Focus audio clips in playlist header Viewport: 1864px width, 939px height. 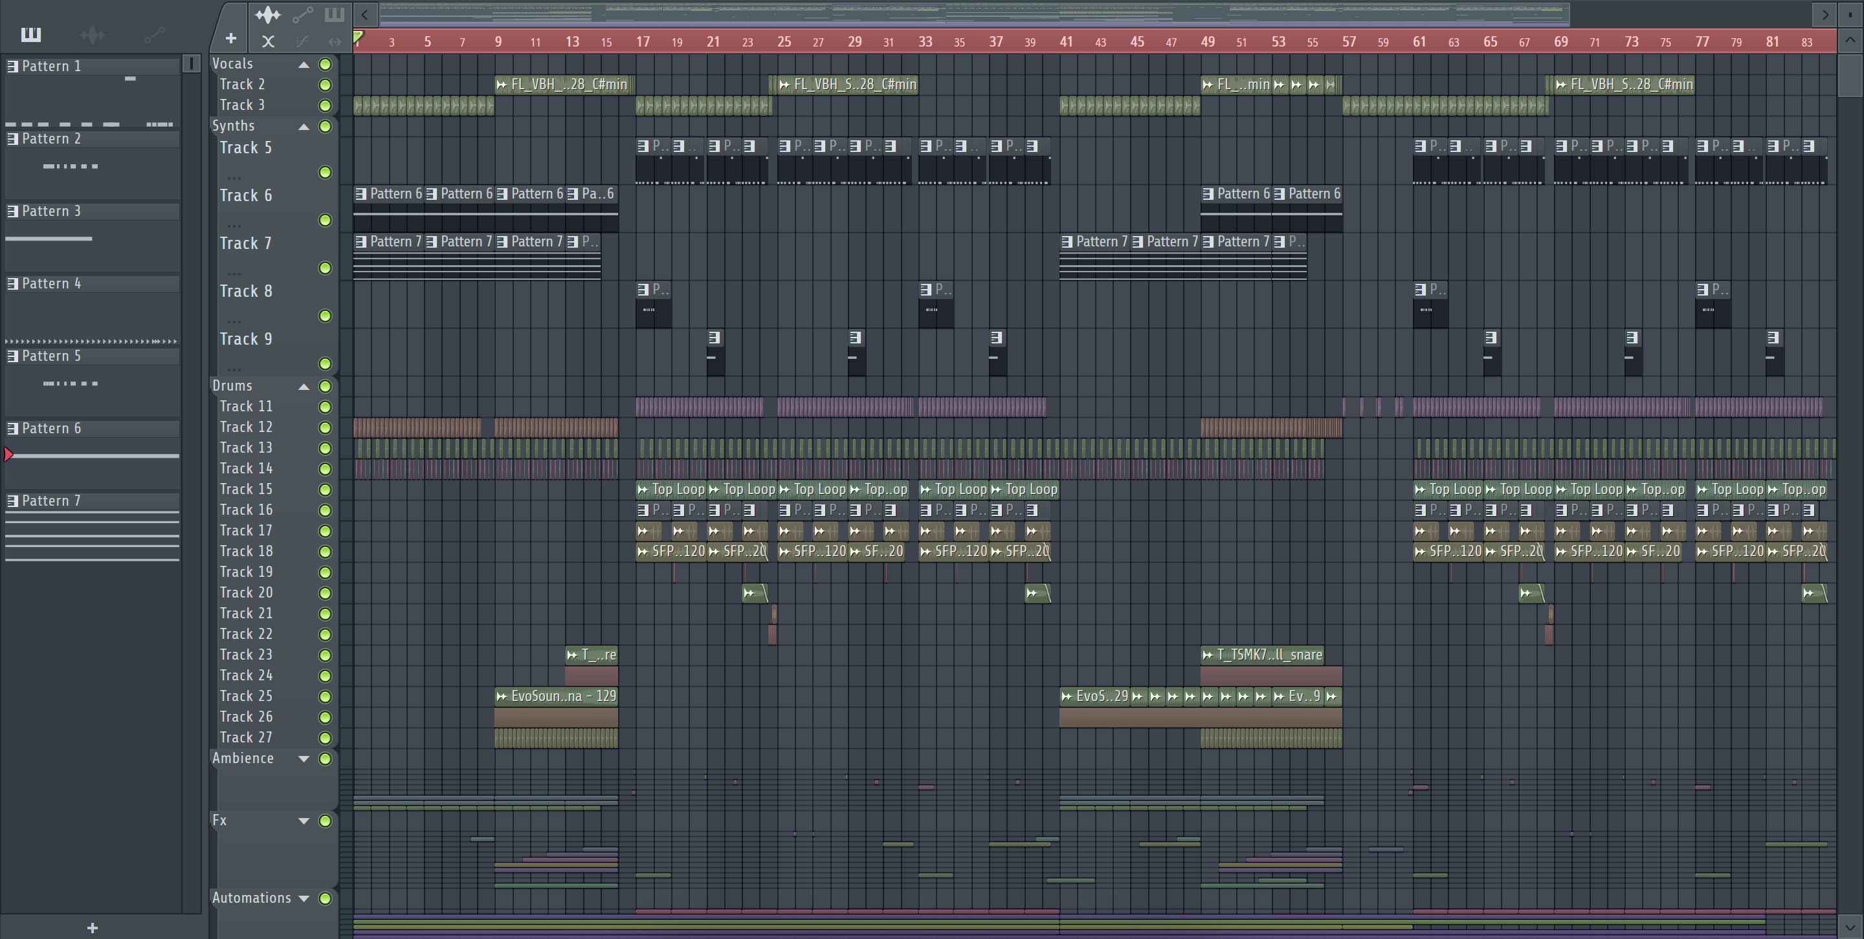click(x=268, y=14)
